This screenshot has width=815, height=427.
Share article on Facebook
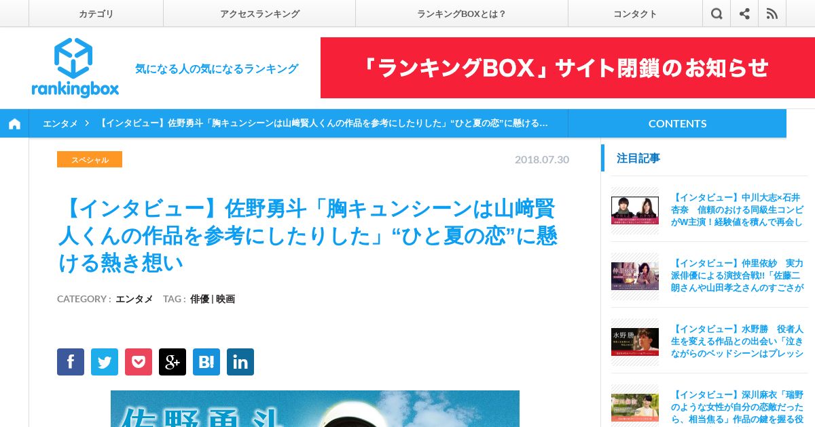click(71, 362)
